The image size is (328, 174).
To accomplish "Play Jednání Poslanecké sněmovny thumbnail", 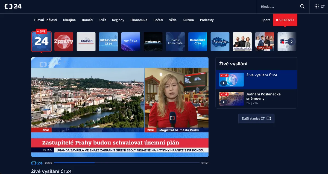I will 232,99.
